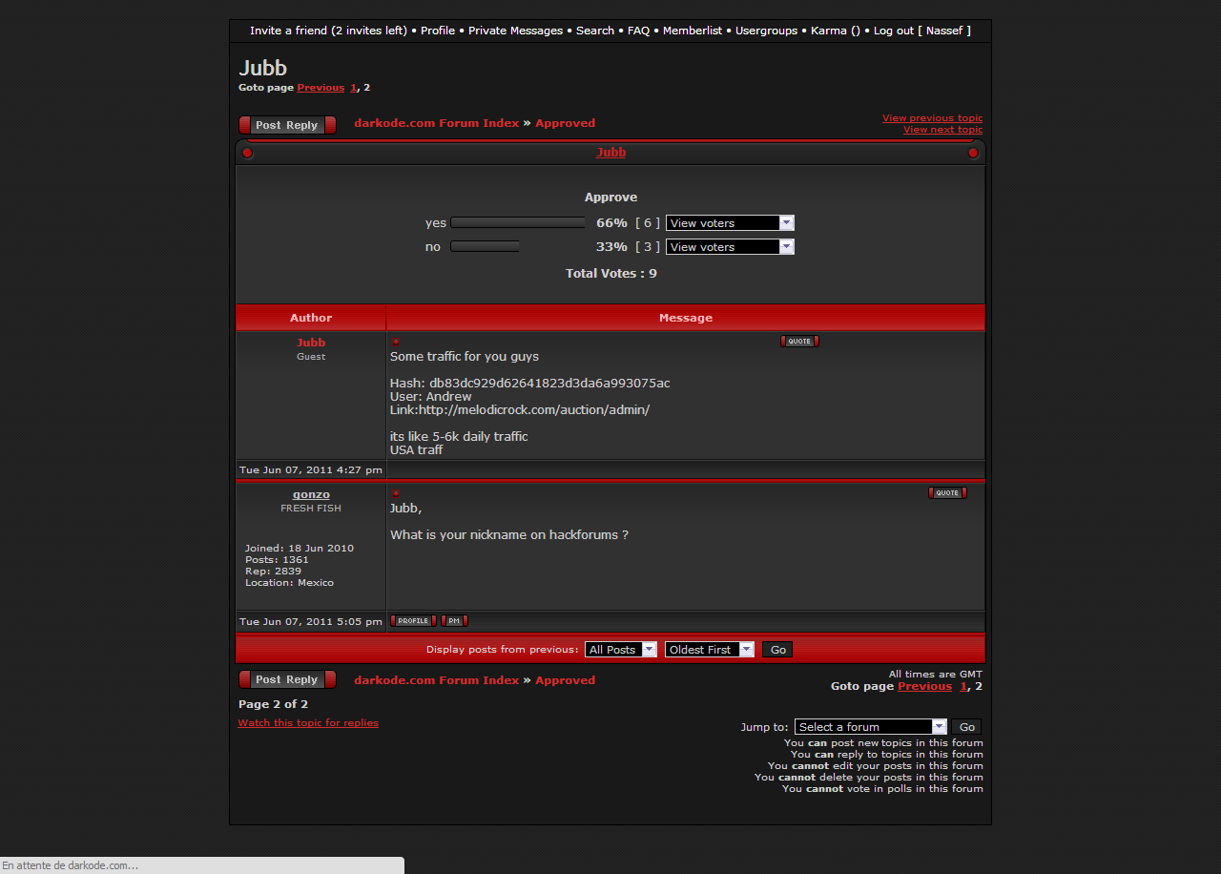Screen dimensions: 1221x874
Task: Open gonzo's Profile icon button
Action: click(x=413, y=621)
